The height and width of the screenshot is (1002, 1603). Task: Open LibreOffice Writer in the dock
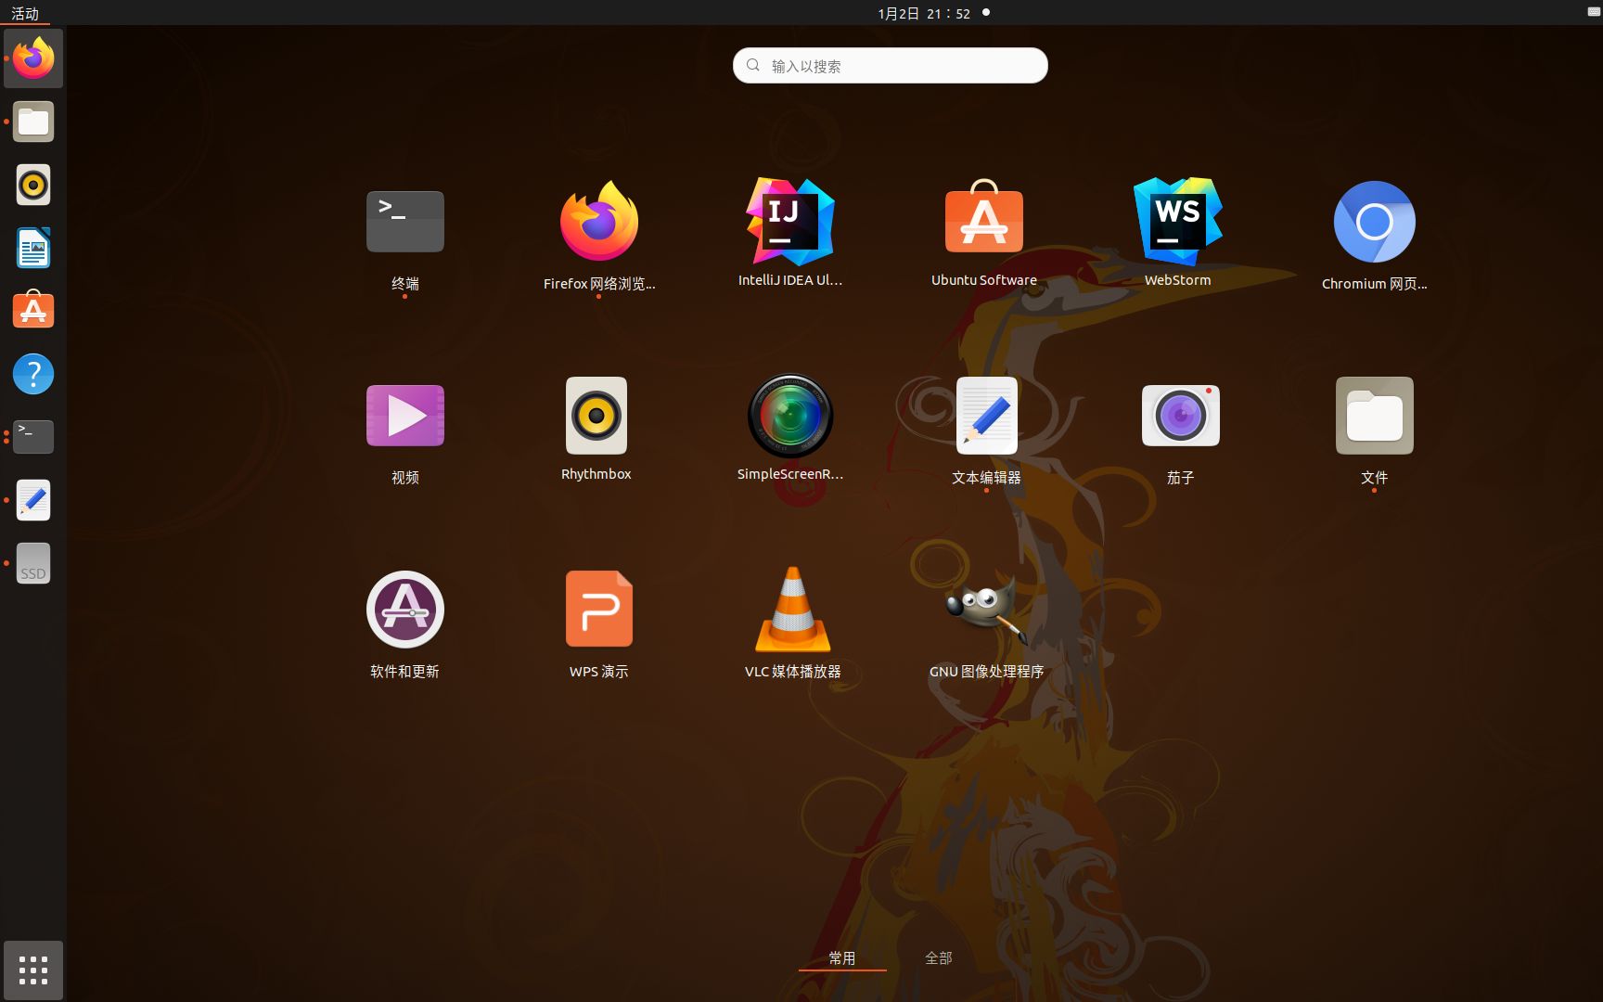(x=33, y=248)
